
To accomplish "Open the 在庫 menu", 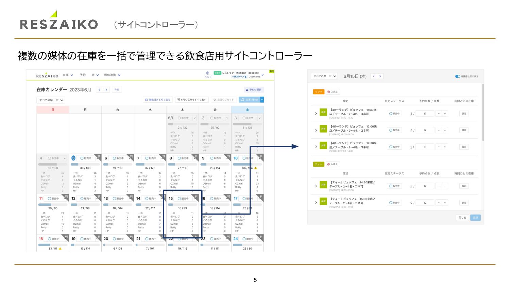I will [x=68, y=75].
